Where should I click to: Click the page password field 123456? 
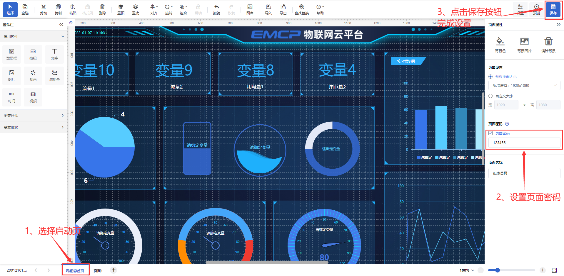[524, 143]
